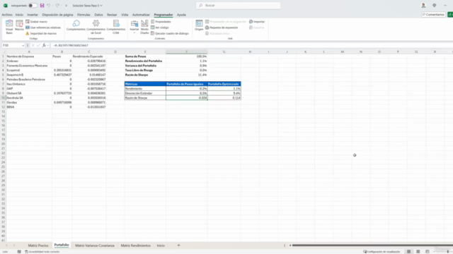Screen dimensions: 453x254
Task: Switch to the Matriz Precios sheet
Action: [x=38, y=246]
